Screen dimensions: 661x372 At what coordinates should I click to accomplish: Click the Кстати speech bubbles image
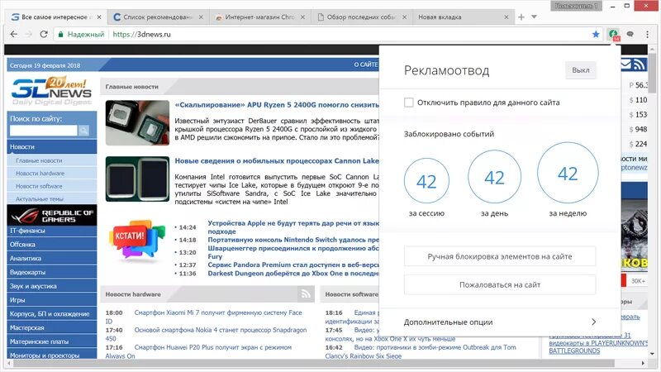point(137,240)
